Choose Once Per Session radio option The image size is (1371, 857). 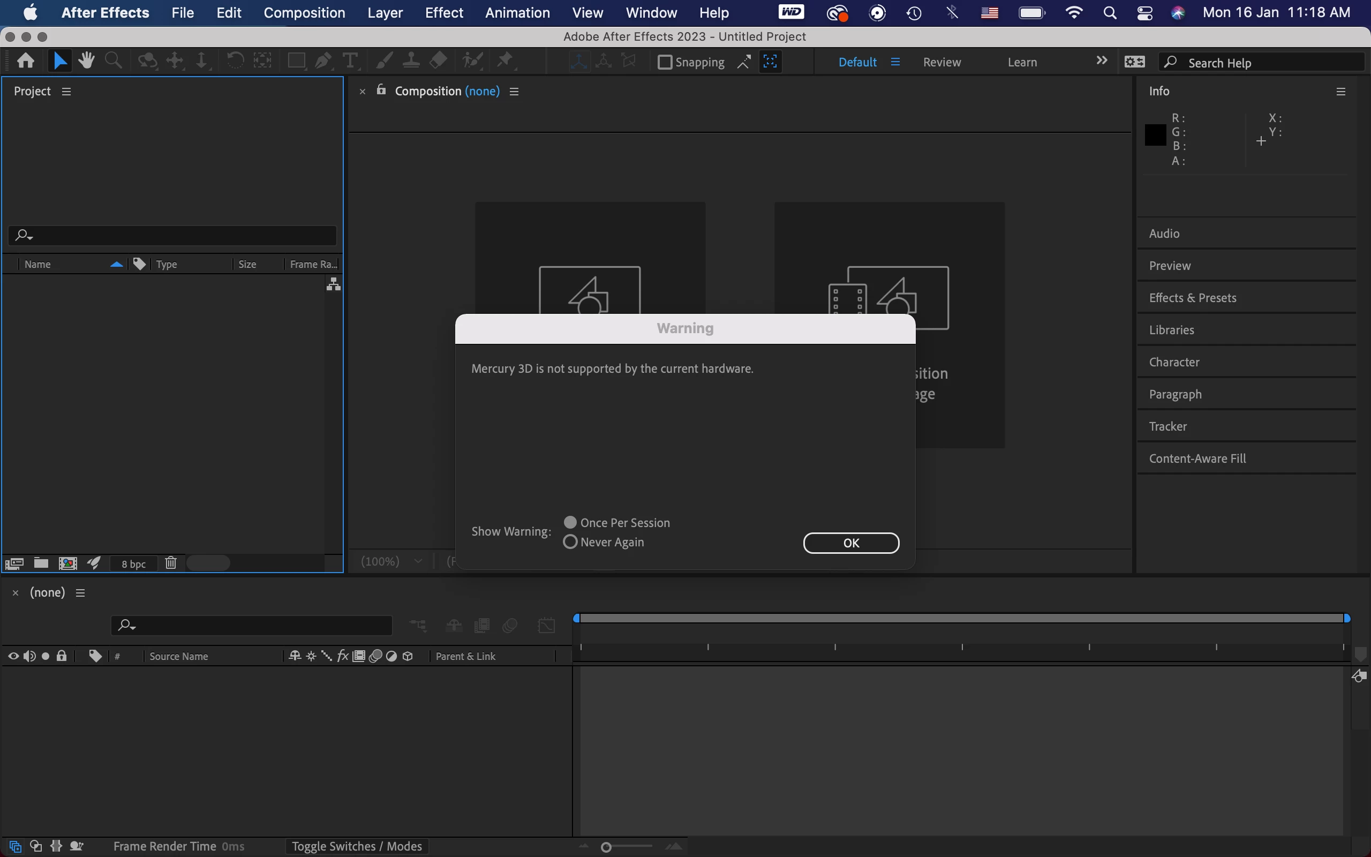click(x=570, y=522)
